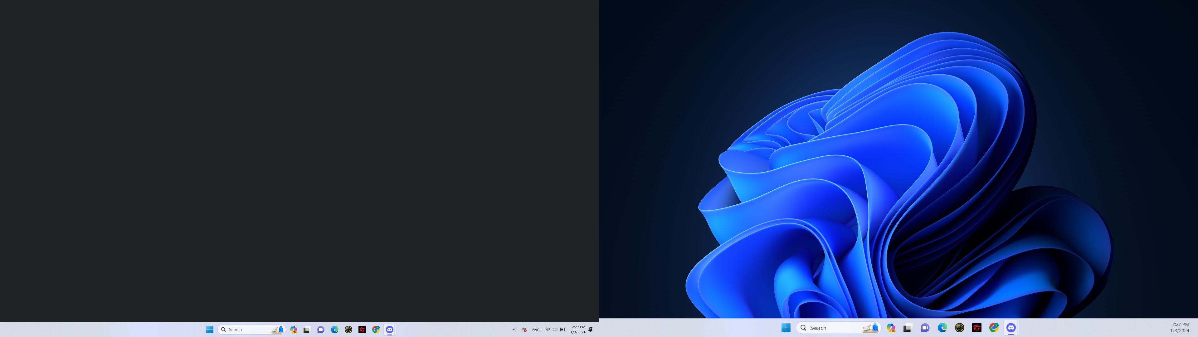Launch Copilot preview on blue-wallpaper monitor's taskbar
This screenshot has width=1198, height=337.
click(x=891, y=328)
